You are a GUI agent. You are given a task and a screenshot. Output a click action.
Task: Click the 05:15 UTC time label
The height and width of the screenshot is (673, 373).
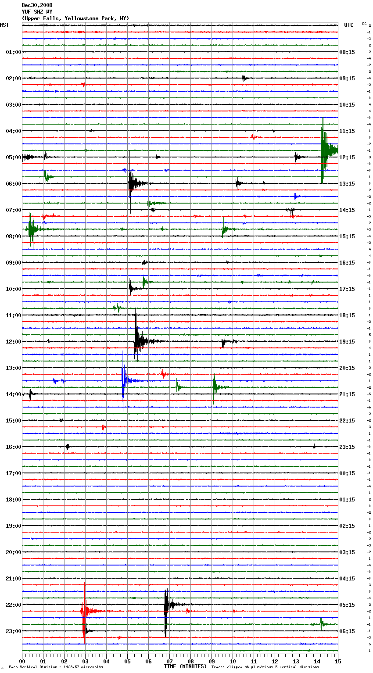pyautogui.click(x=347, y=605)
